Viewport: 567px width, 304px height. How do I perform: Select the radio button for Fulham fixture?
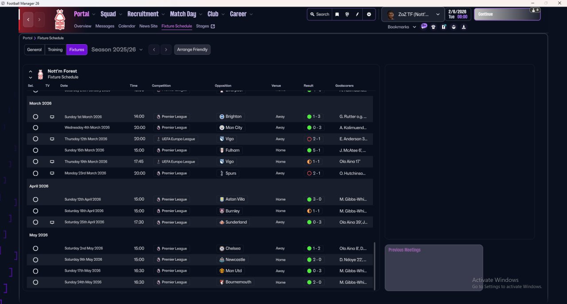coord(35,150)
